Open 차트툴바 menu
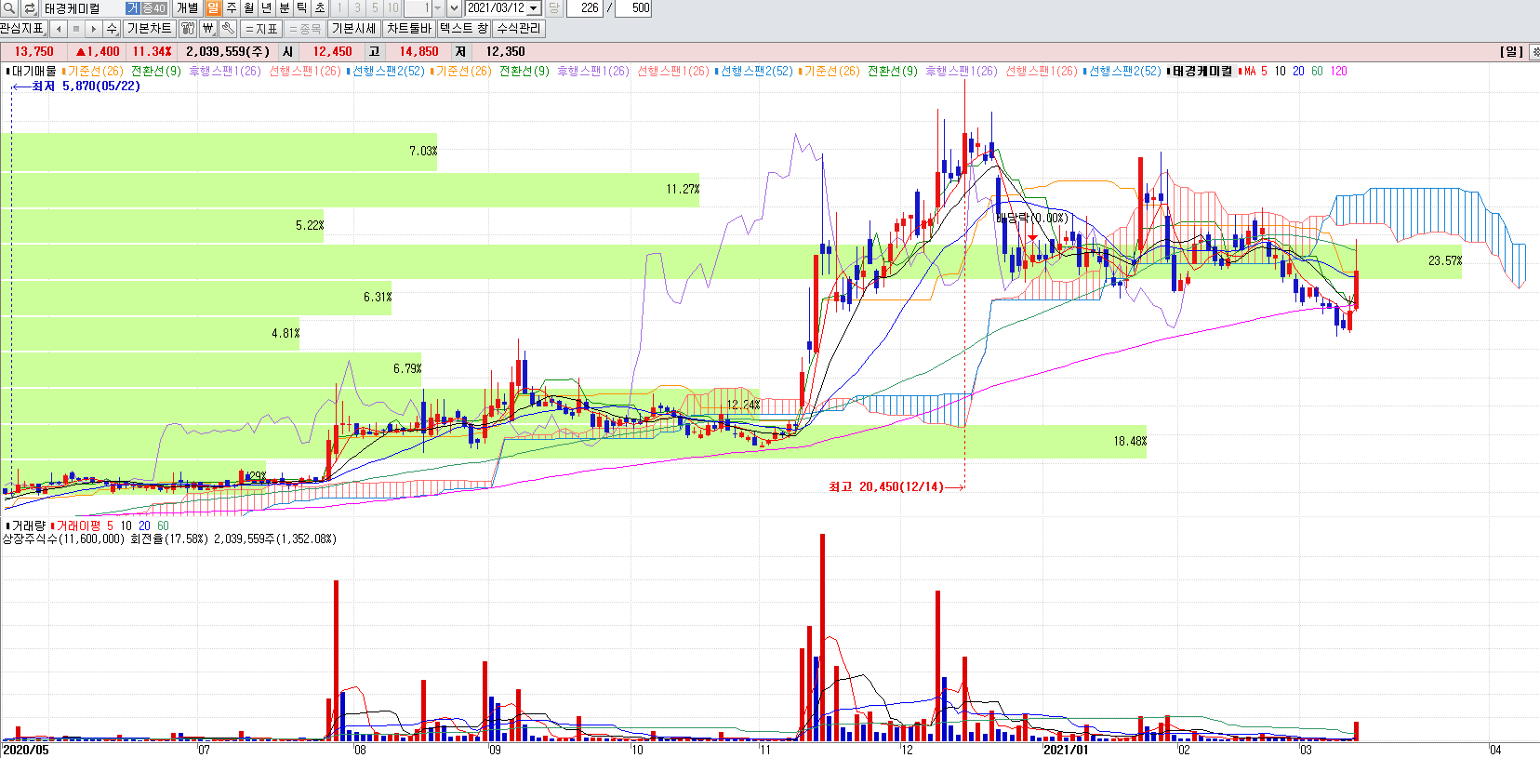The width and height of the screenshot is (1540, 758). [x=409, y=28]
